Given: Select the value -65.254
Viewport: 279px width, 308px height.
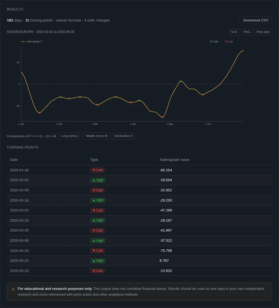Looking at the screenshot, I should [x=166, y=170].
